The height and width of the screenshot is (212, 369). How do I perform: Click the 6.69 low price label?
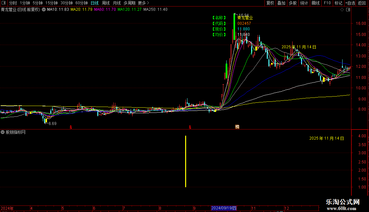[x=53, y=124]
